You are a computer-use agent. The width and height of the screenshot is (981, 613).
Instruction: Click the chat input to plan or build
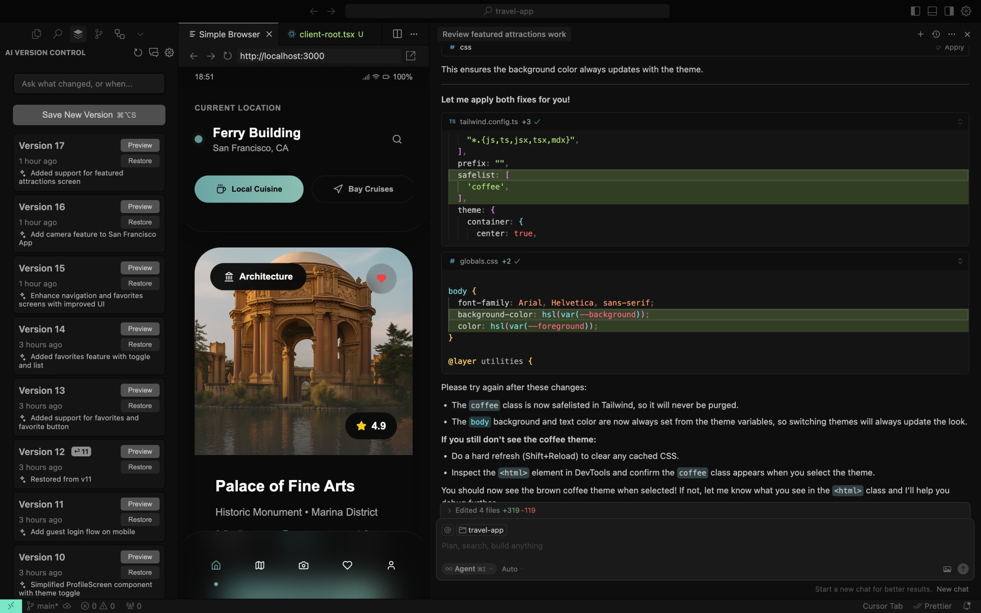(649, 546)
